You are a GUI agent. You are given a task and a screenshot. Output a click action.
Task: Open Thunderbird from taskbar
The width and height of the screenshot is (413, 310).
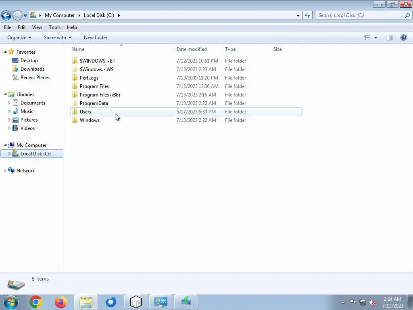point(111,302)
